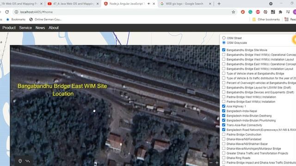Click the polyline path icon on the map
Screen dimensions: 296x166
pyautogui.click(x=28, y=161)
